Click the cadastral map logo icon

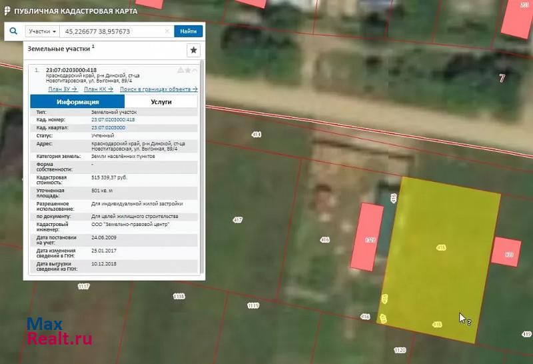(7, 11)
